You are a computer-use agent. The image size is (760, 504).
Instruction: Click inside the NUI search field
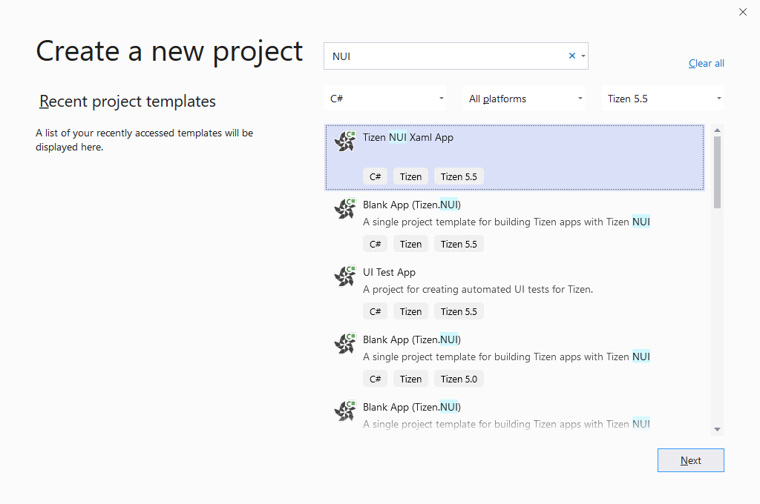click(445, 56)
